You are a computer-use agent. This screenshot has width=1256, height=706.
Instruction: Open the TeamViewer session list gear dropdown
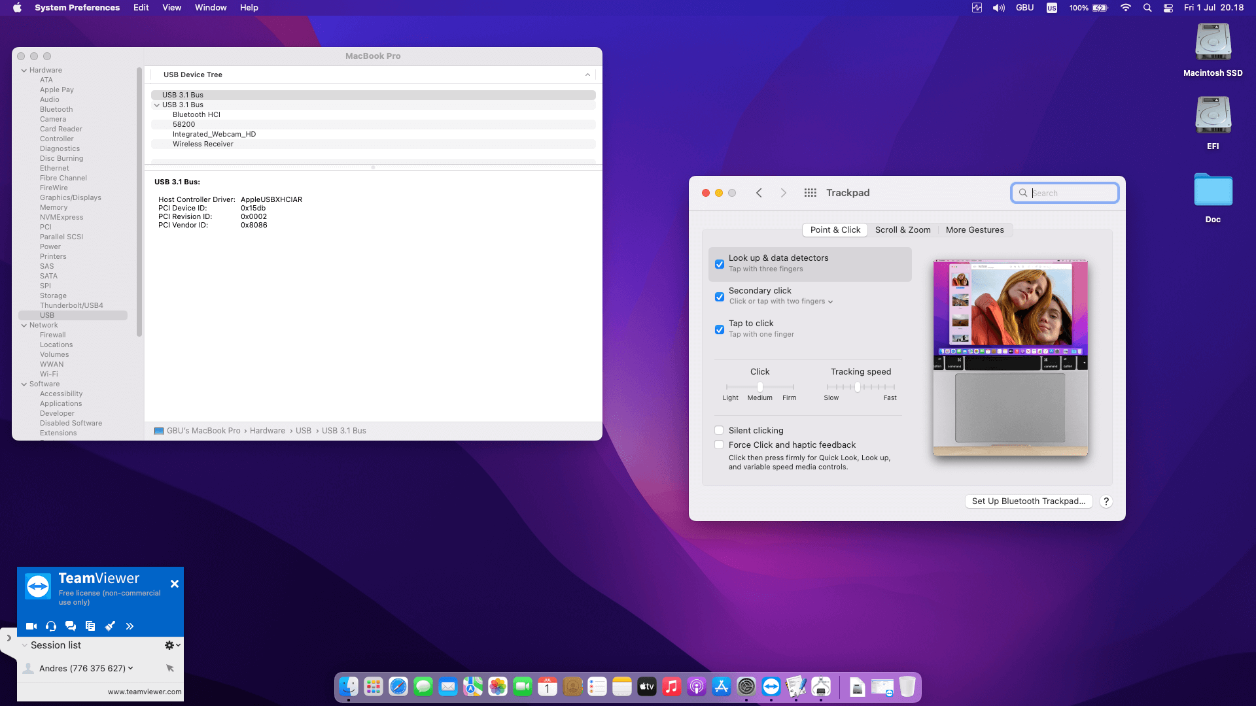[x=172, y=645]
